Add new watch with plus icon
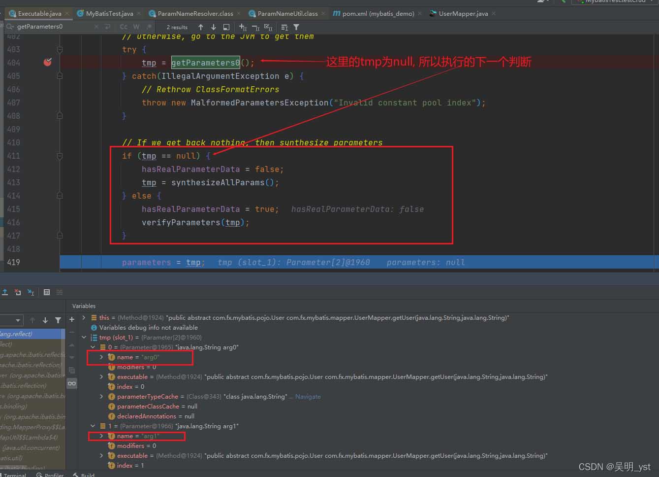 [72, 319]
